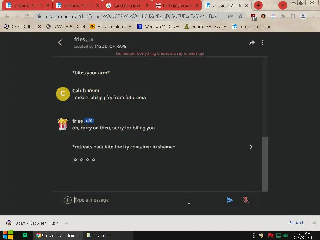Open the striped flag extension icon
Image resolution: width=320 pixels, height=240 pixels.
click(273, 16)
